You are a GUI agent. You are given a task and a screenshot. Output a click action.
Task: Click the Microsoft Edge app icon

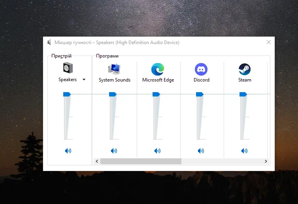(x=158, y=69)
